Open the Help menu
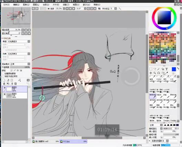 pyautogui.click(x=97, y=4)
